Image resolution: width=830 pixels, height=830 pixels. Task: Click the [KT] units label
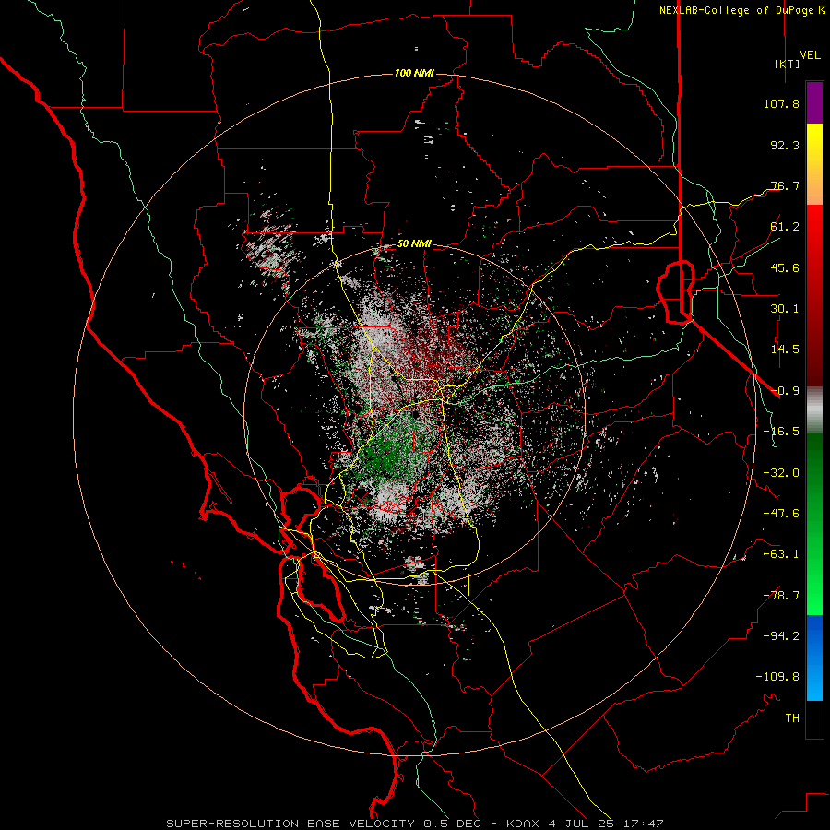788,64
